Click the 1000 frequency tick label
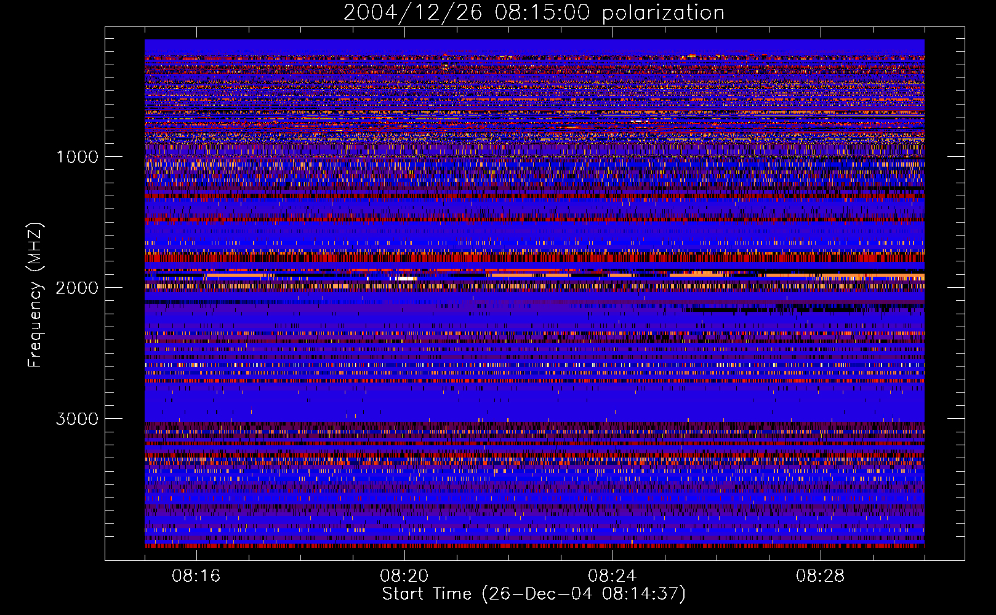The height and width of the screenshot is (615, 996). pyautogui.click(x=77, y=157)
